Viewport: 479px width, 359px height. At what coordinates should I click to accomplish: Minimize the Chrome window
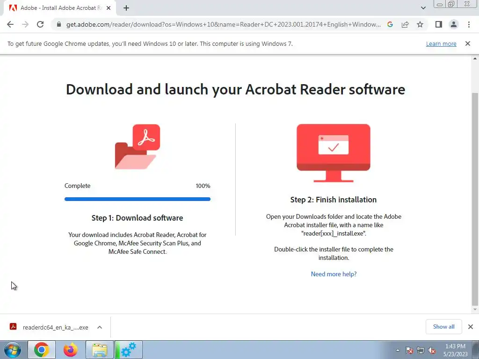440,4
